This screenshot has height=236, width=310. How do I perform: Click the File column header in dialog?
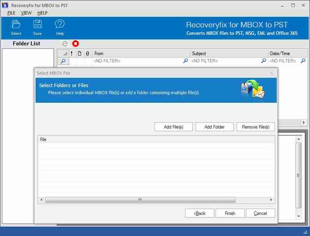(x=156, y=139)
